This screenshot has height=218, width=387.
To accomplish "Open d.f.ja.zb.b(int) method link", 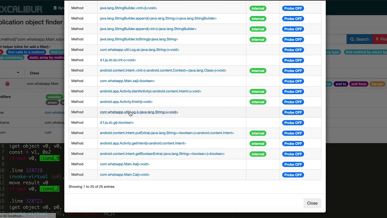I will [x=118, y=60].
